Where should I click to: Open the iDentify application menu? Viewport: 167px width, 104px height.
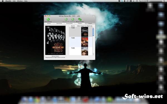[8, 1]
